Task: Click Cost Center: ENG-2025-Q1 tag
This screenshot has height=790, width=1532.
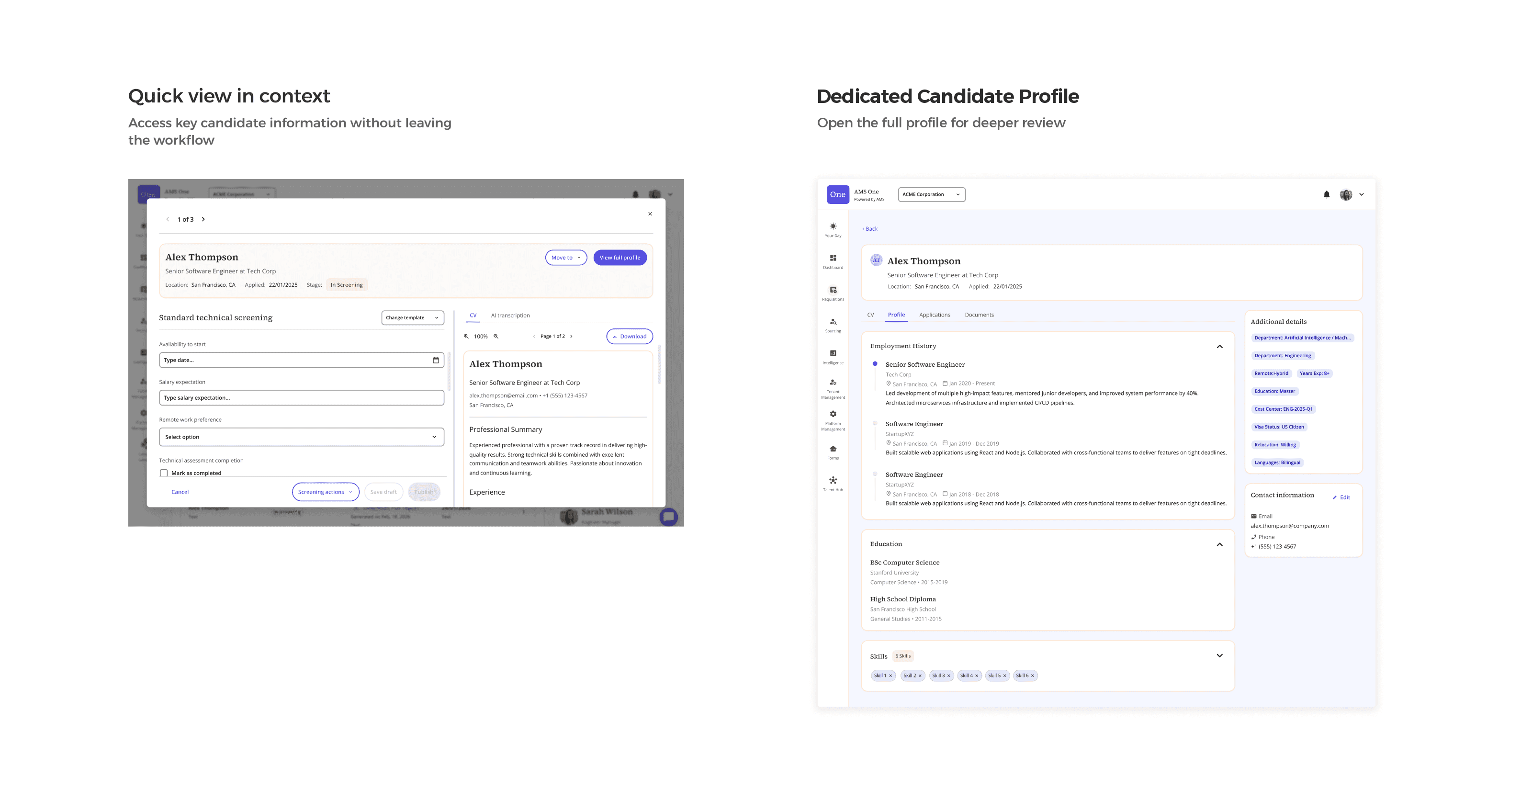Action: (1284, 409)
